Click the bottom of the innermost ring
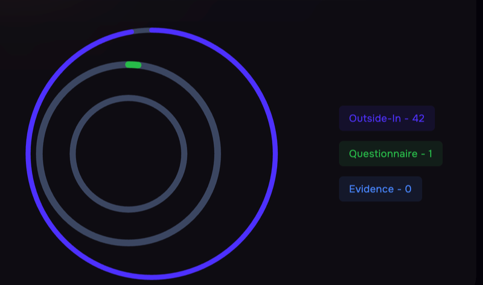The height and width of the screenshot is (285, 483). click(129, 209)
